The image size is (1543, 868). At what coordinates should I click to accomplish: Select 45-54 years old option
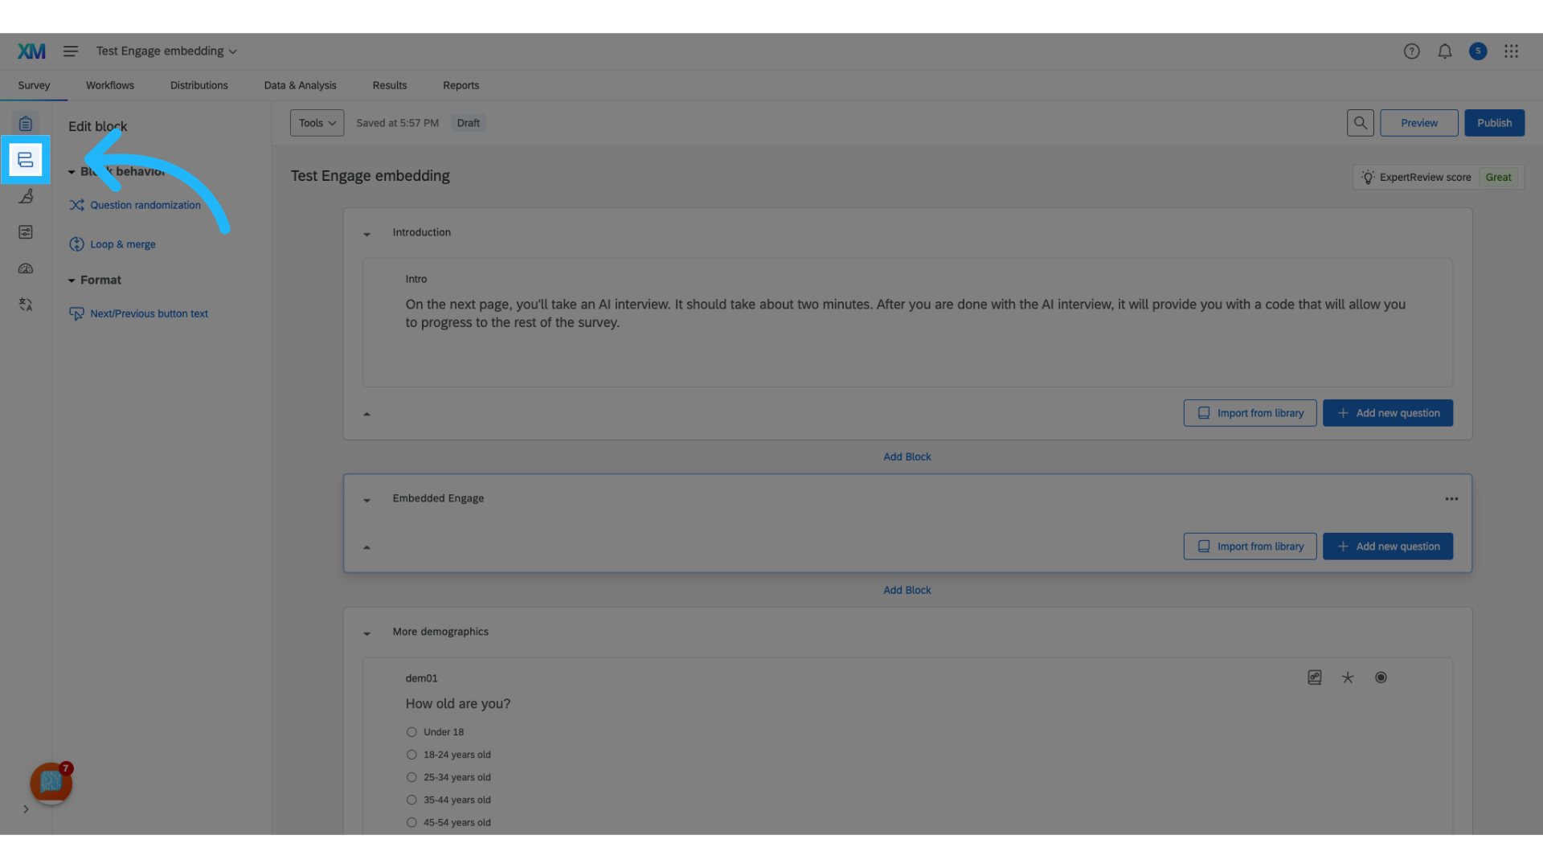pos(411,822)
